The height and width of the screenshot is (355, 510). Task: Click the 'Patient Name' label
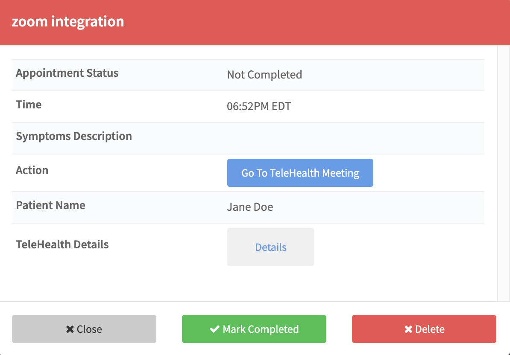pyautogui.click(x=51, y=205)
